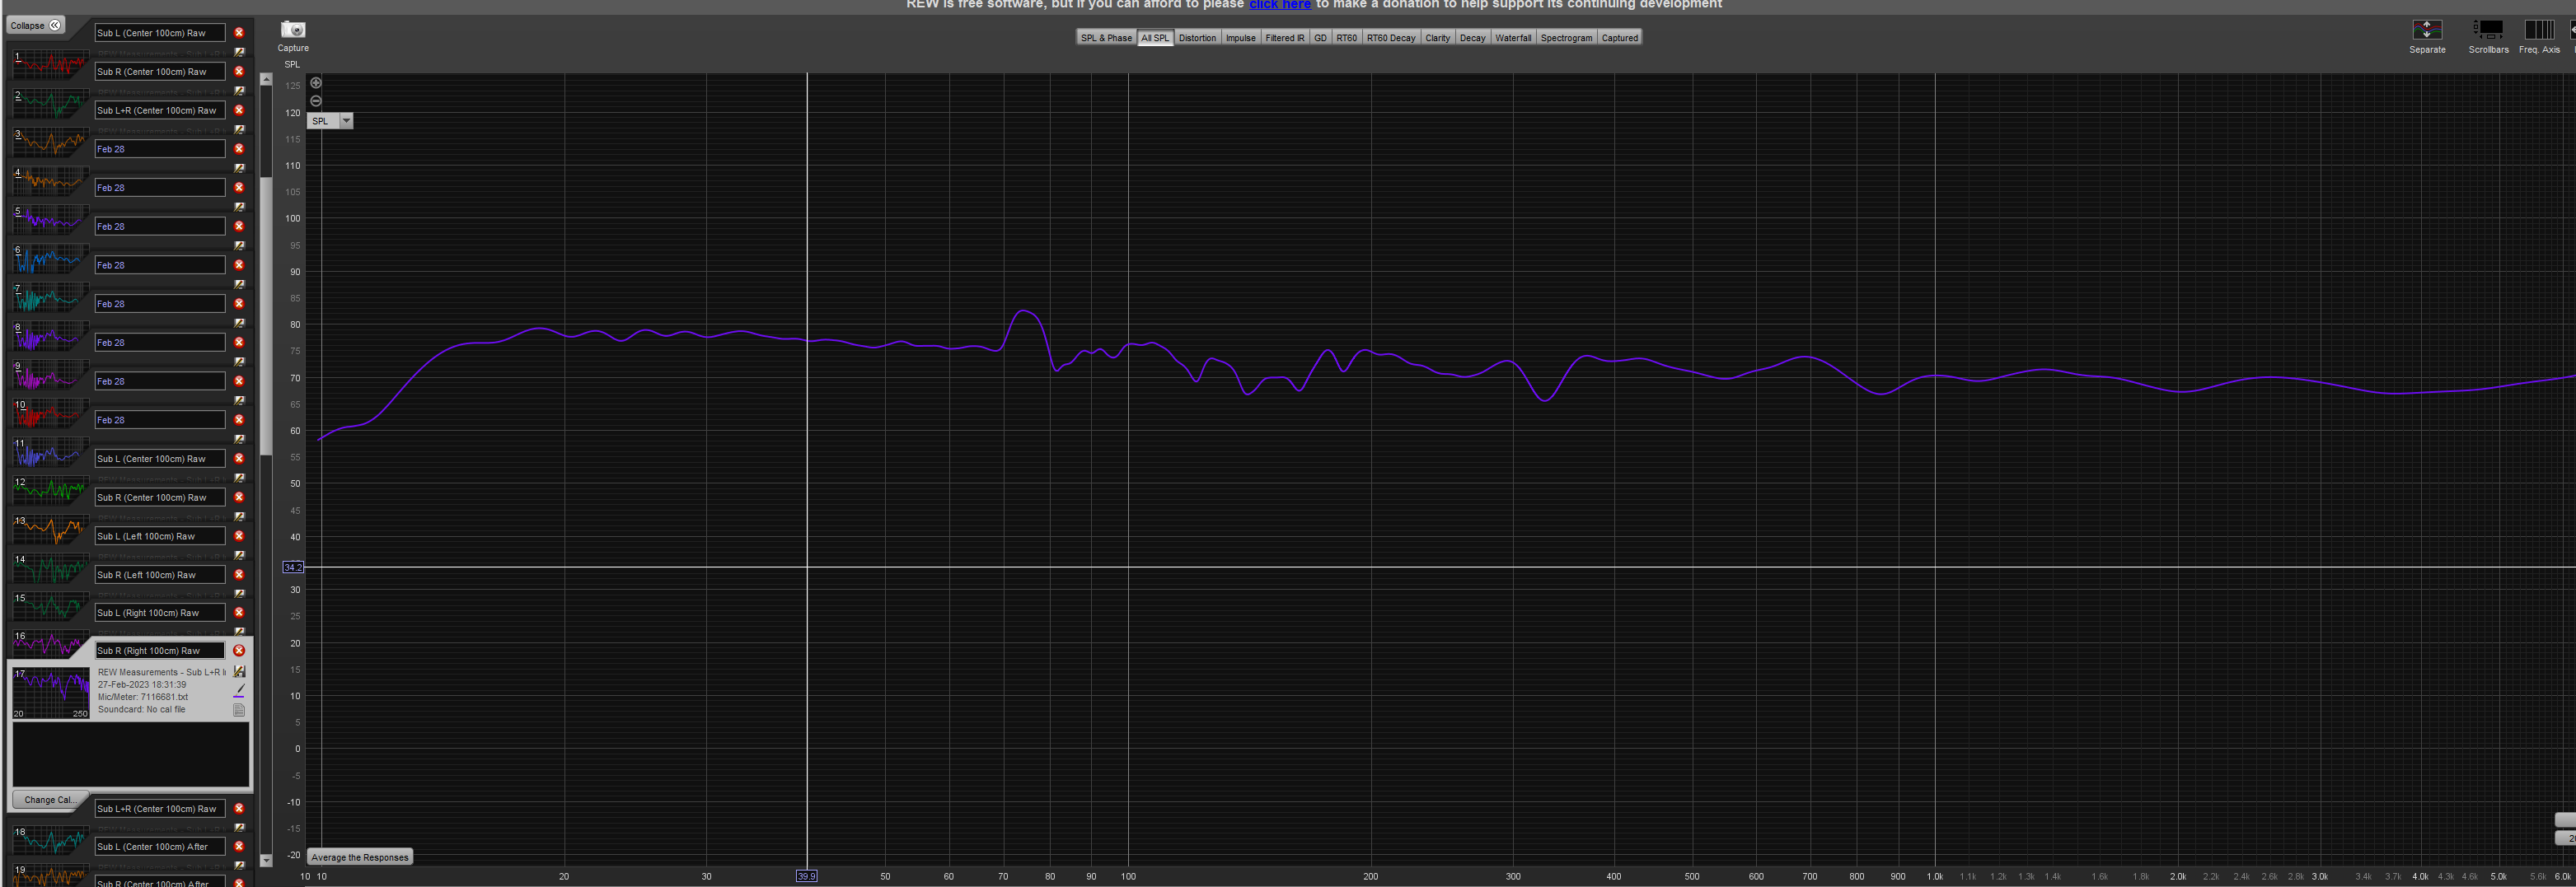Image resolution: width=2576 pixels, height=887 pixels.
Task: Click the 34.2 cursor SPL readout
Action: coord(292,567)
